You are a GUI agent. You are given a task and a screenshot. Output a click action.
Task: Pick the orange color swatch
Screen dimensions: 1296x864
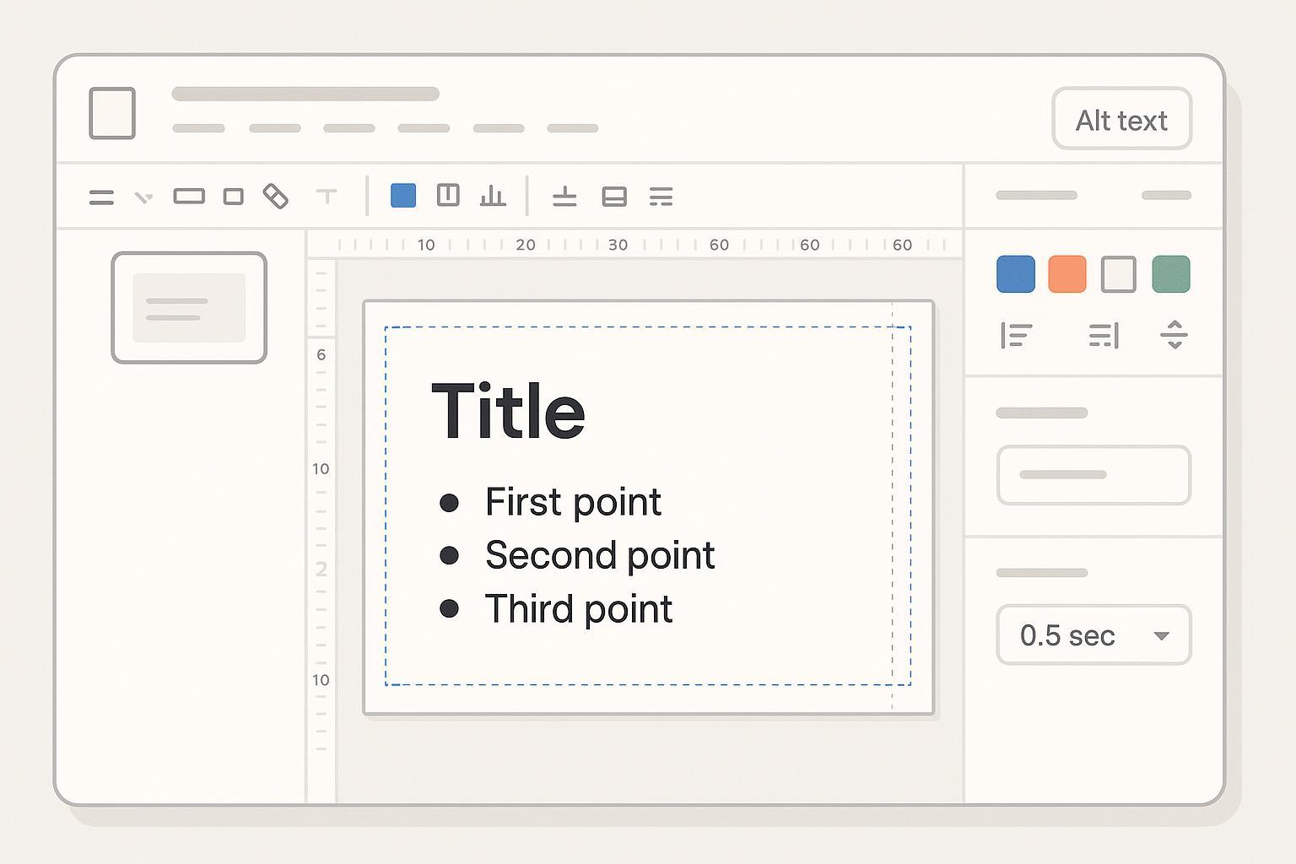1067,274
